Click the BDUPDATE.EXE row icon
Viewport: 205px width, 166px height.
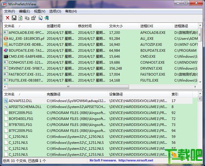[x=6, y=50]
